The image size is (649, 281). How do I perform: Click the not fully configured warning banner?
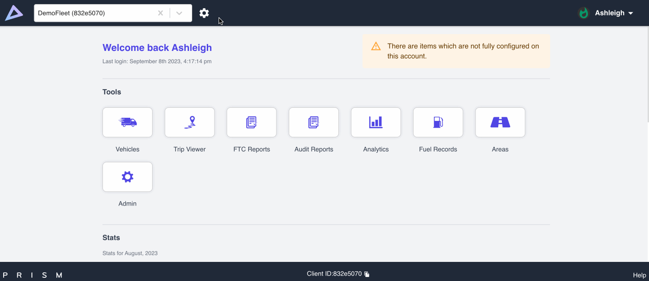tap(456, 51)
